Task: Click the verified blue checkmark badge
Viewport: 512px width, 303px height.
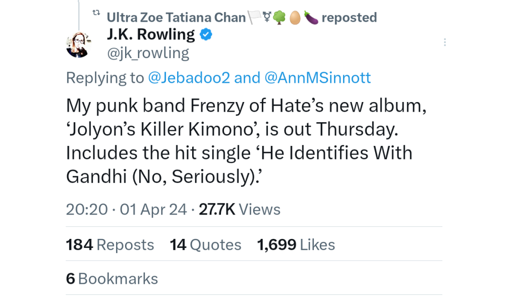Action: tap(205, 34)
